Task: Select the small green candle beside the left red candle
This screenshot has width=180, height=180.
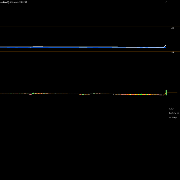Action: (33, 94)
